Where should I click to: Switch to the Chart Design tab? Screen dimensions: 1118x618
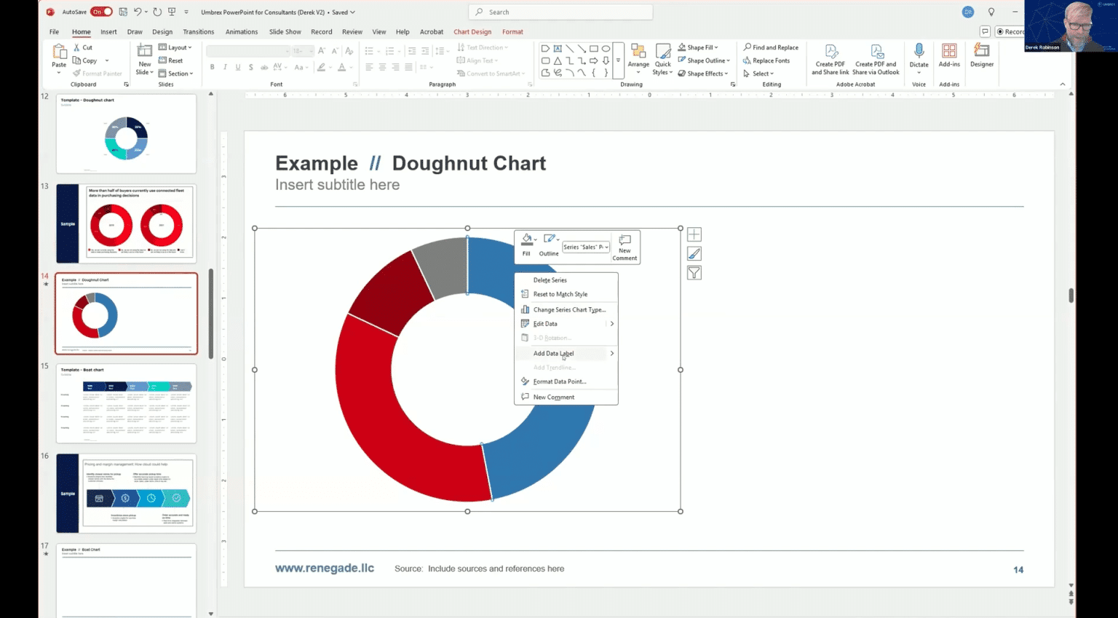tap(472, 31)
